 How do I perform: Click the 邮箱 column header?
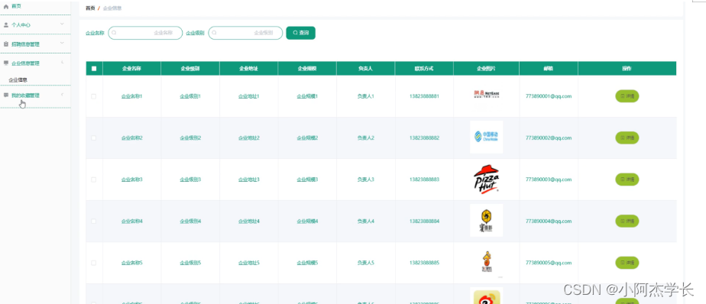point(549,69)
